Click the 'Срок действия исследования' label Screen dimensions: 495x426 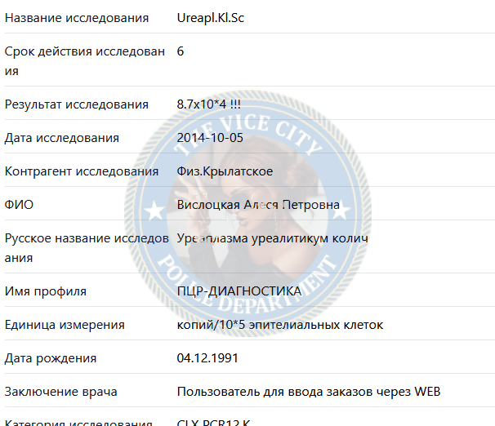point(85,61)
